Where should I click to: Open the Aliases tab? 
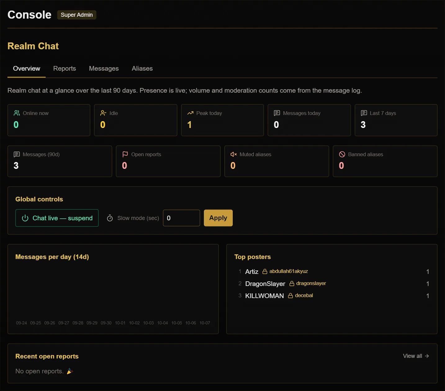[142, 68]
